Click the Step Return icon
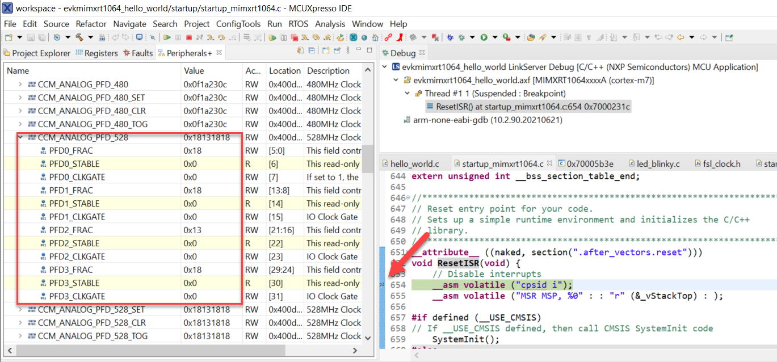Viewport: 777px width, 362px height. pyautogui.click(x=232, y=37)
